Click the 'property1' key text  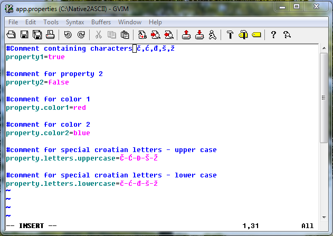(x=25, y=57)
